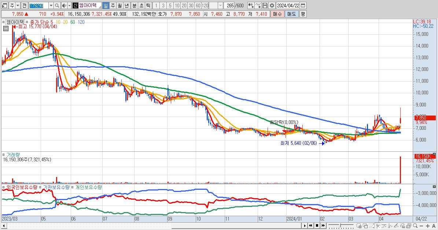
Task: Click the overlapping windows icon
Action: (x=365, y=226)
